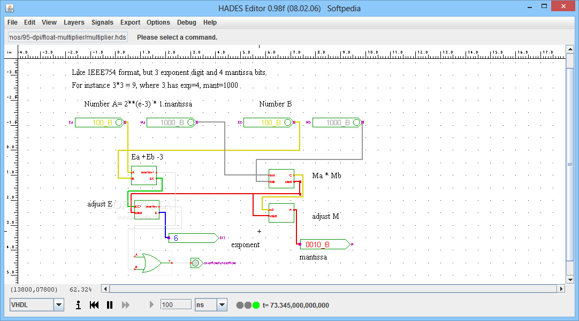579x321 pixels.
Task: Click the 100 time interval field
Action: (176, 305)
